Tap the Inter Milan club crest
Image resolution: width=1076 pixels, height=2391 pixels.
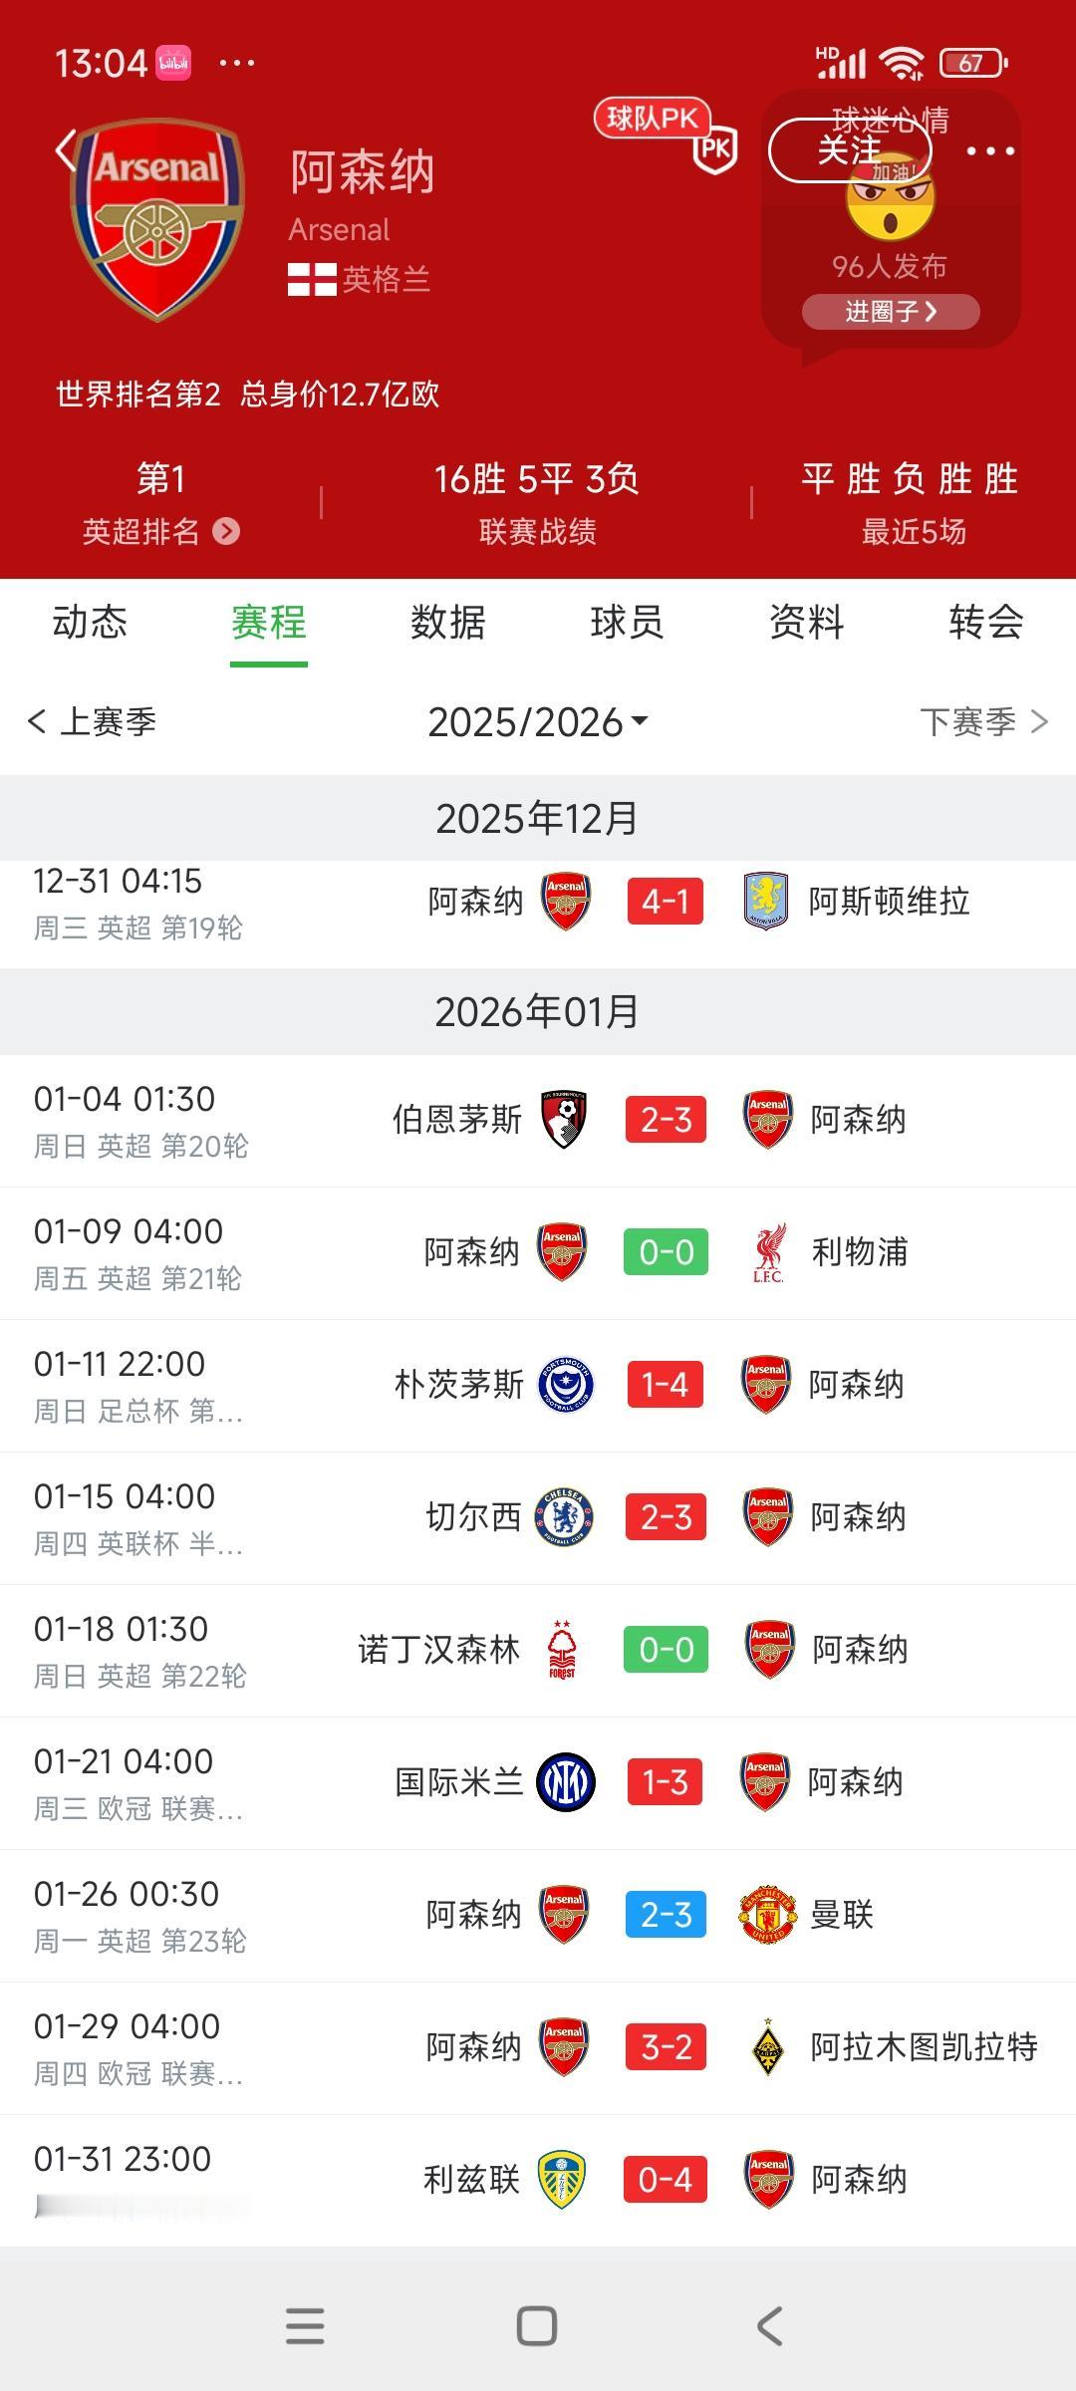pyautogui.click(x=566, y=1782)
